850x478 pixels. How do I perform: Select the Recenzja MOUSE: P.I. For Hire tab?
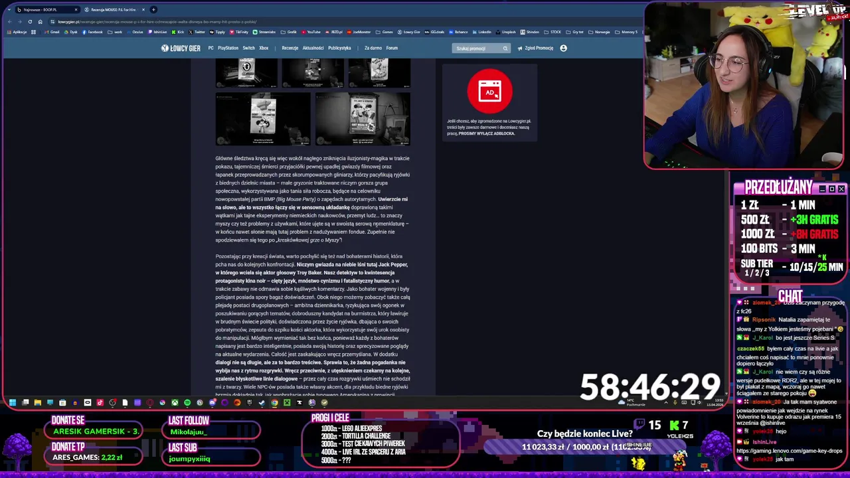[114, 10]
